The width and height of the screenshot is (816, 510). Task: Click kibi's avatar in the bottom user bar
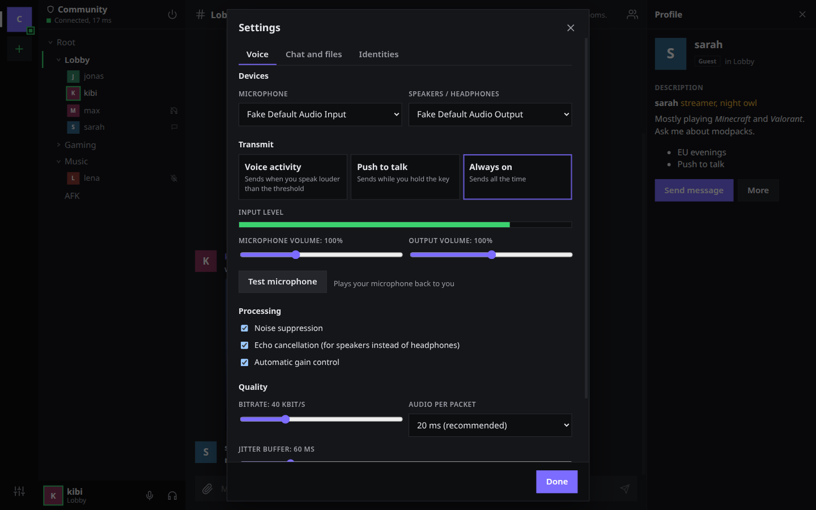(x=53, y=496)
